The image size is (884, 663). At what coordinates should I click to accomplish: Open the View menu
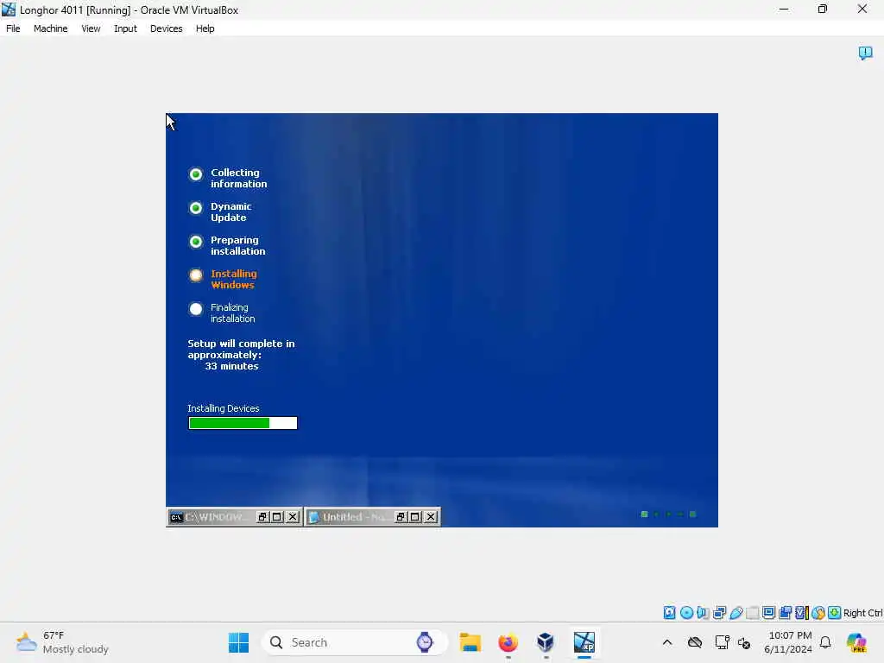point(91,28)
